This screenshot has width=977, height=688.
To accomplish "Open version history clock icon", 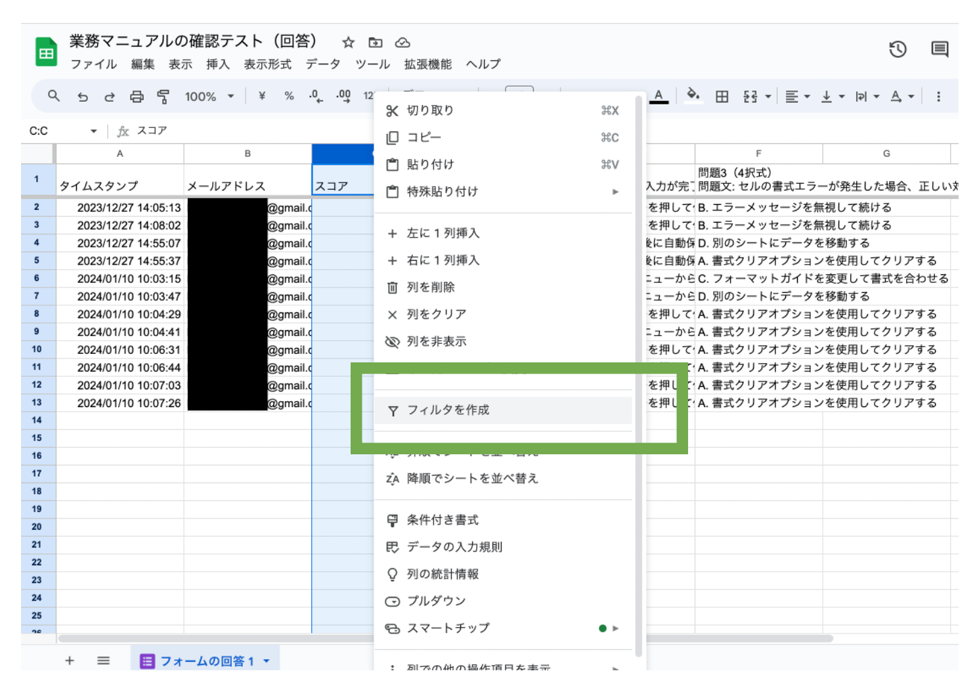I will (x=898, y=49).
